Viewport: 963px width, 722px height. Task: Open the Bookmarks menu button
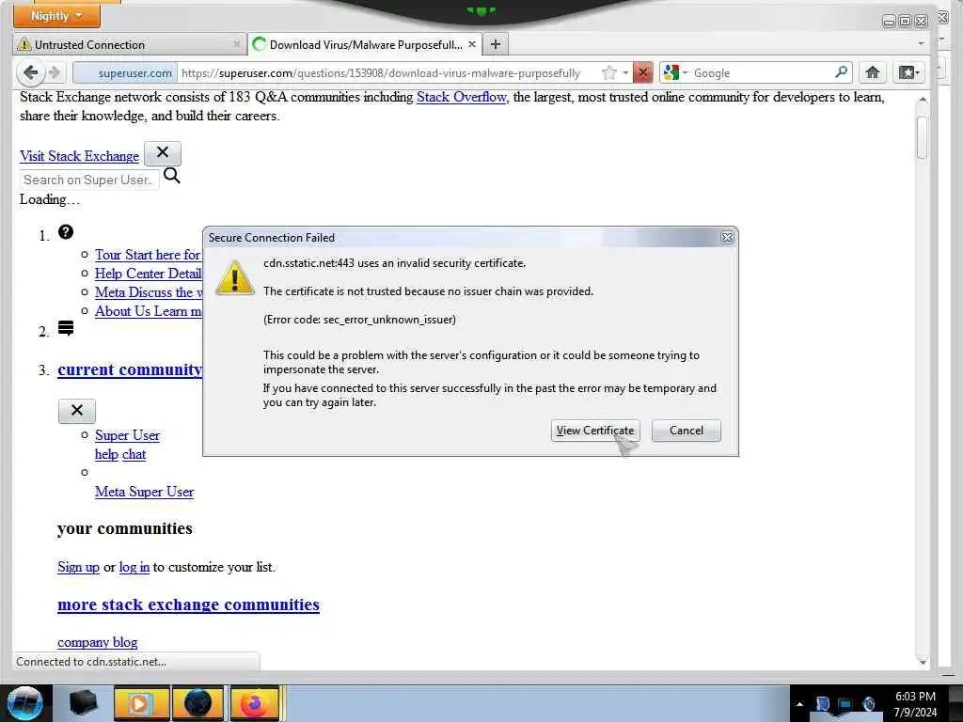tap(909, 72)
